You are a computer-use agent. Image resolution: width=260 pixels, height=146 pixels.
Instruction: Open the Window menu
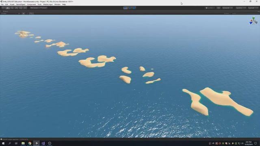[57, 4]
